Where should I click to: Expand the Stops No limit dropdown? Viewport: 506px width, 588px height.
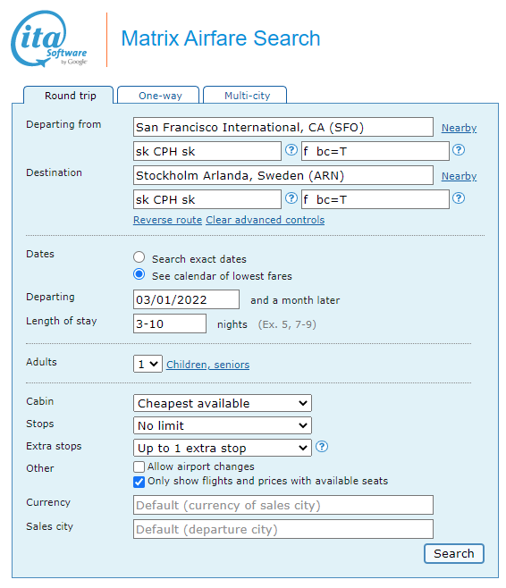pyautogui.click(x=223, y=425)
